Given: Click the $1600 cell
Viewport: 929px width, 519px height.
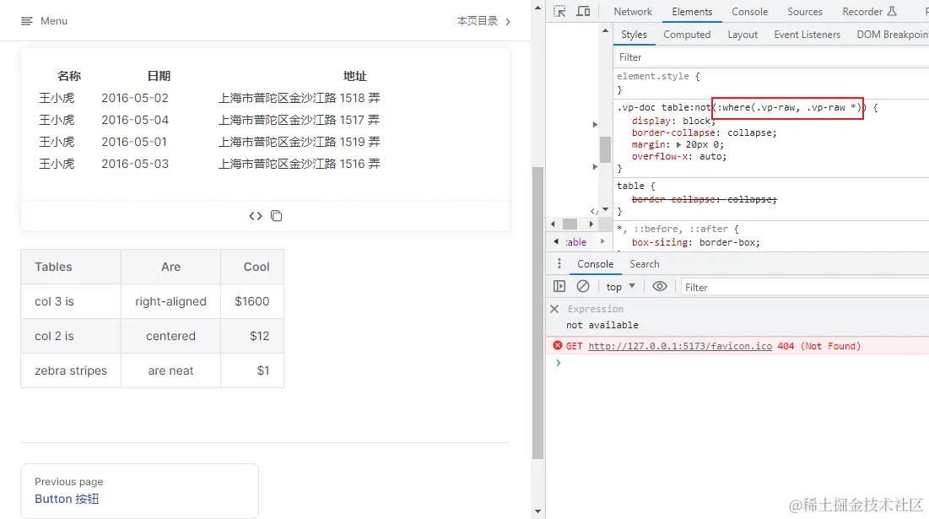Looking at the screenshot, I should (252, 301).
